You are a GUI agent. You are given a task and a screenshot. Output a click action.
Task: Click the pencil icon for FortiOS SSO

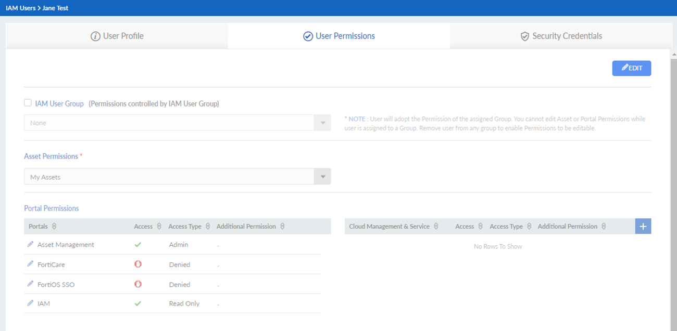pyautogui.click(x=30, y=284)
